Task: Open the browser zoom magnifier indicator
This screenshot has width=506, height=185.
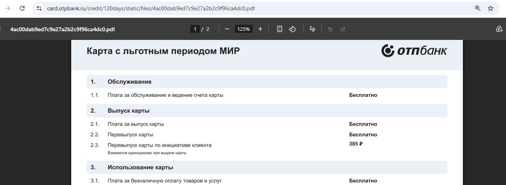Action: [x=478, y=8]
